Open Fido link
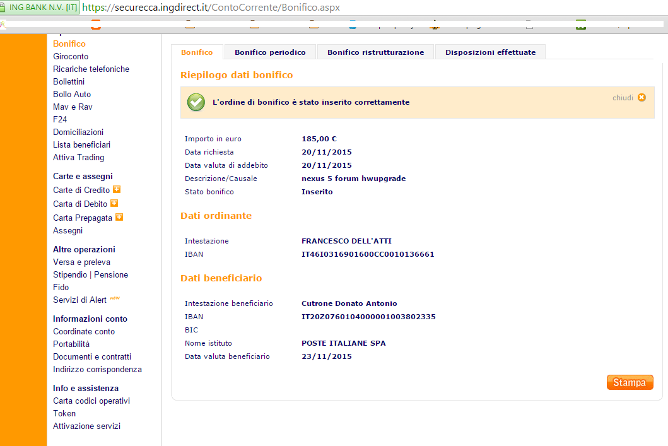 point(61,287)
